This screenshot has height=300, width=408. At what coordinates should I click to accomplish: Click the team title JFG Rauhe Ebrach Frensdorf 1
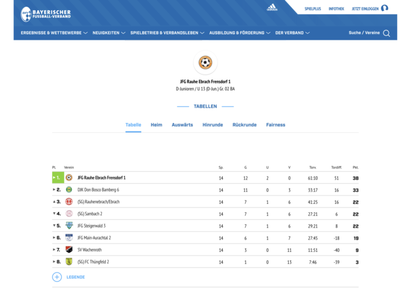tap(205, 81)
